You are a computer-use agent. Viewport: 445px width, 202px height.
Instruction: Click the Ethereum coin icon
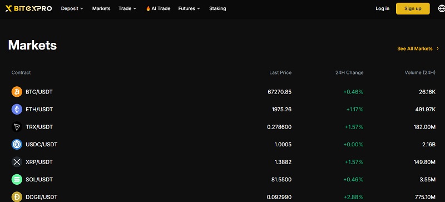coord(17,110)
